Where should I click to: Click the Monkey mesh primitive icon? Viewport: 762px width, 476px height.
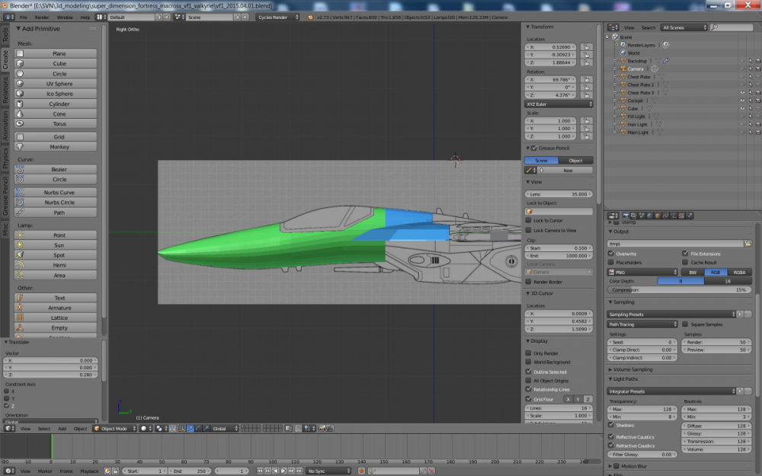click(20, 147)
